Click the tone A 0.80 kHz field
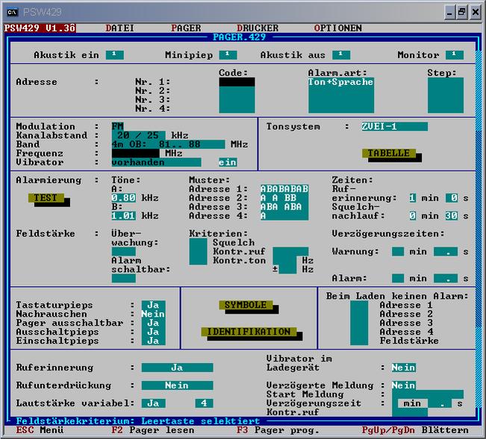This screenshot has width=486, height=439. click(x=123, y=198)
